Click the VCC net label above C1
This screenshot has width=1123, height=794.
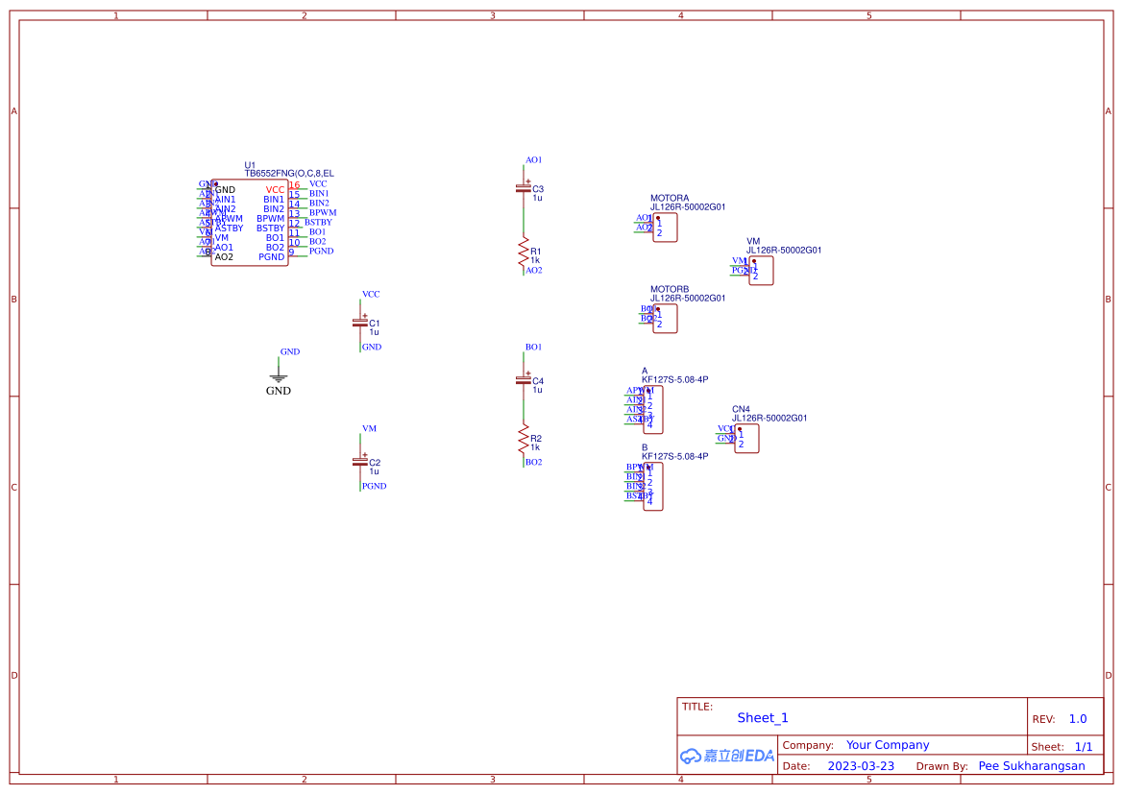pos(371,294)
